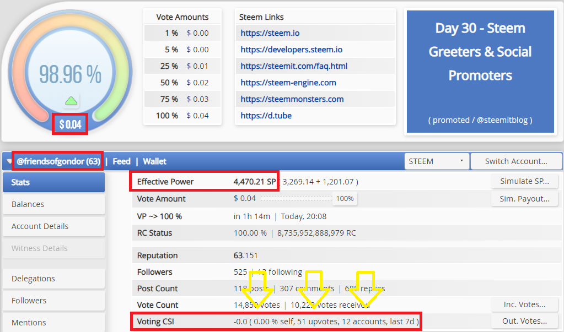Collapse the account header triangle arrow
Image resolution: width=564 pixels, height=332 pixels.
click(x=9, y=162)
